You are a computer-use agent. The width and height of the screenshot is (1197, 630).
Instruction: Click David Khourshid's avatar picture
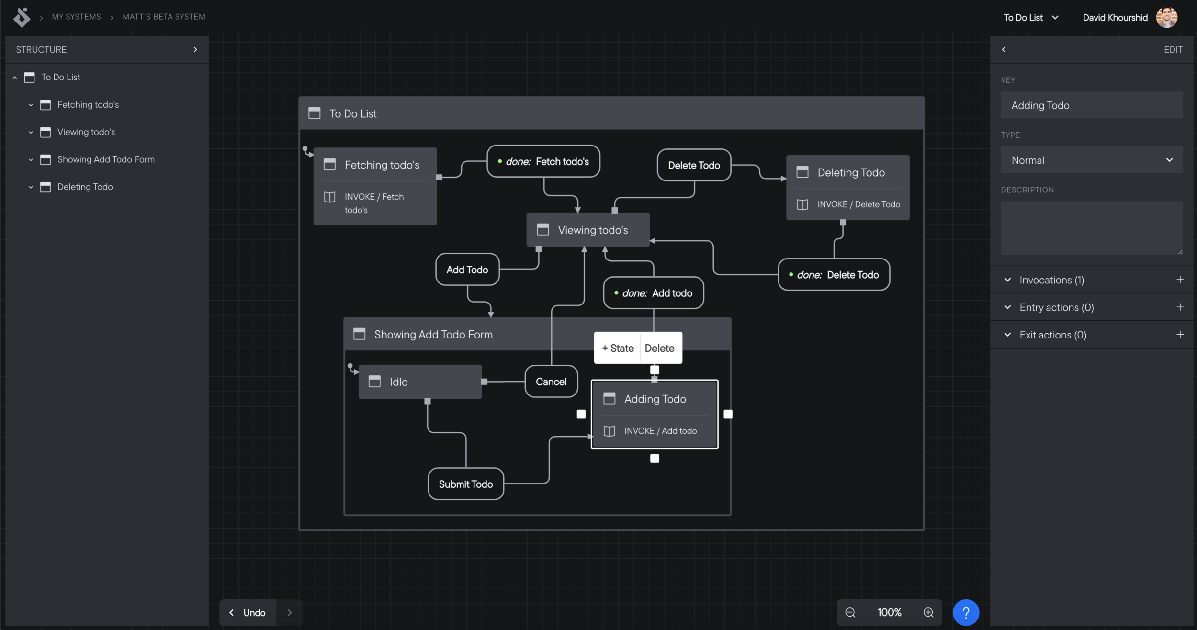(1166, 18)
